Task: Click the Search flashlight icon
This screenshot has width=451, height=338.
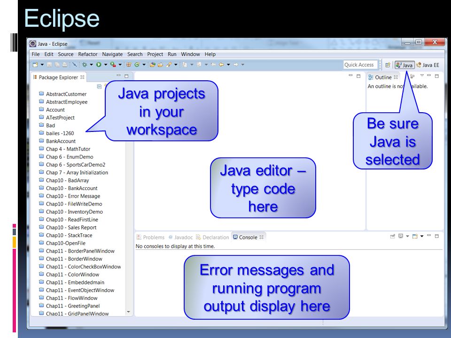Action: 169,65
